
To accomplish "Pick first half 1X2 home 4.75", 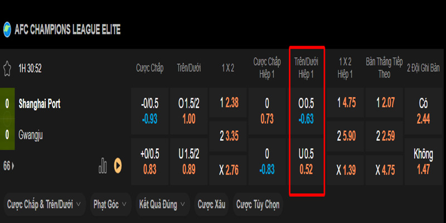I will [x=345, y=103].
